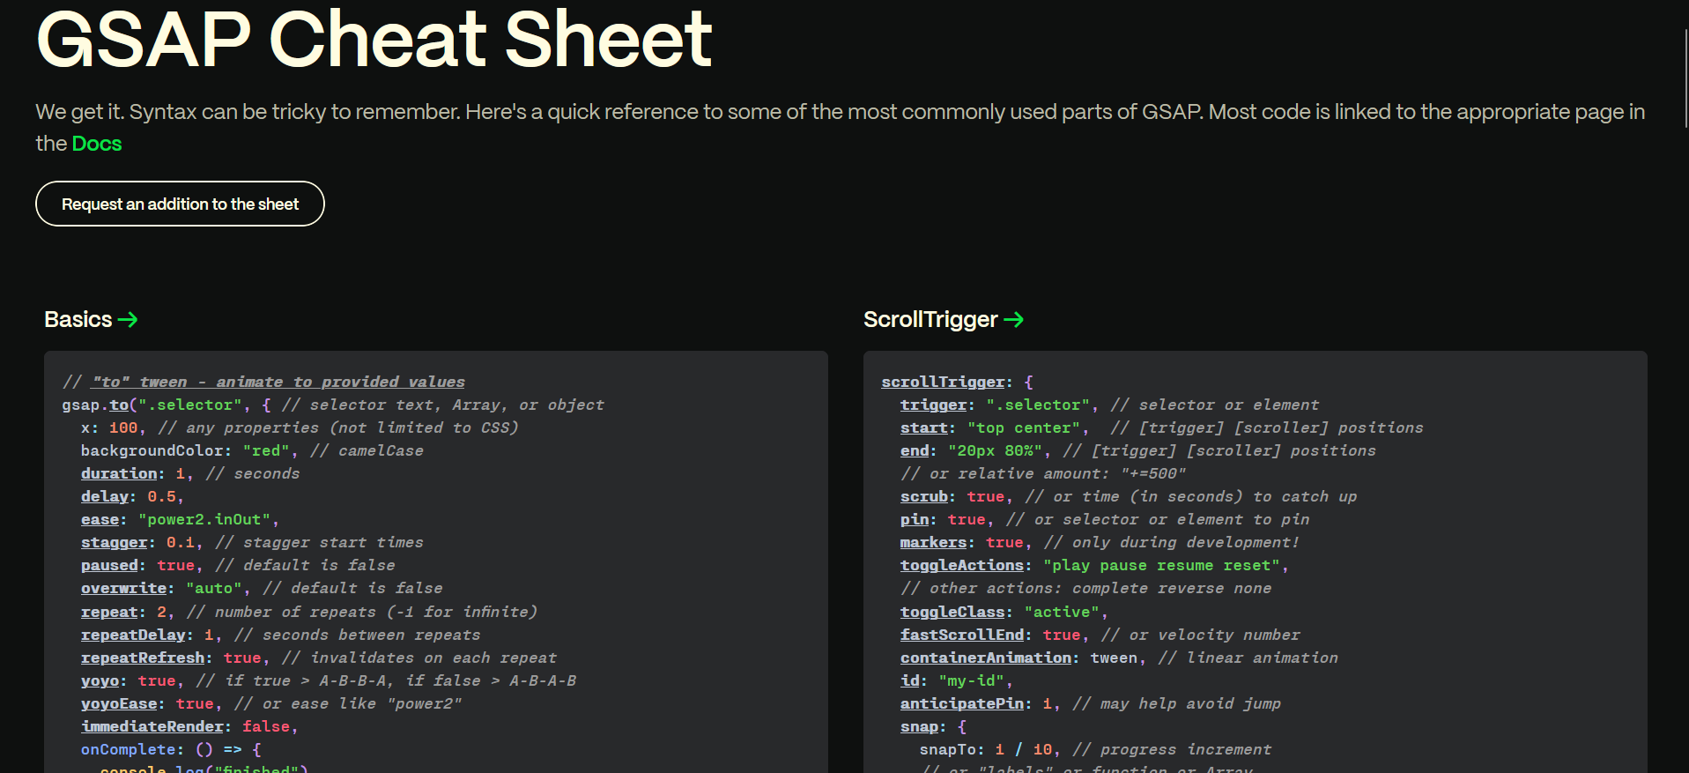Open the trigger property link
Viewport: 1689px width, 773px height.
pos(933,405)
